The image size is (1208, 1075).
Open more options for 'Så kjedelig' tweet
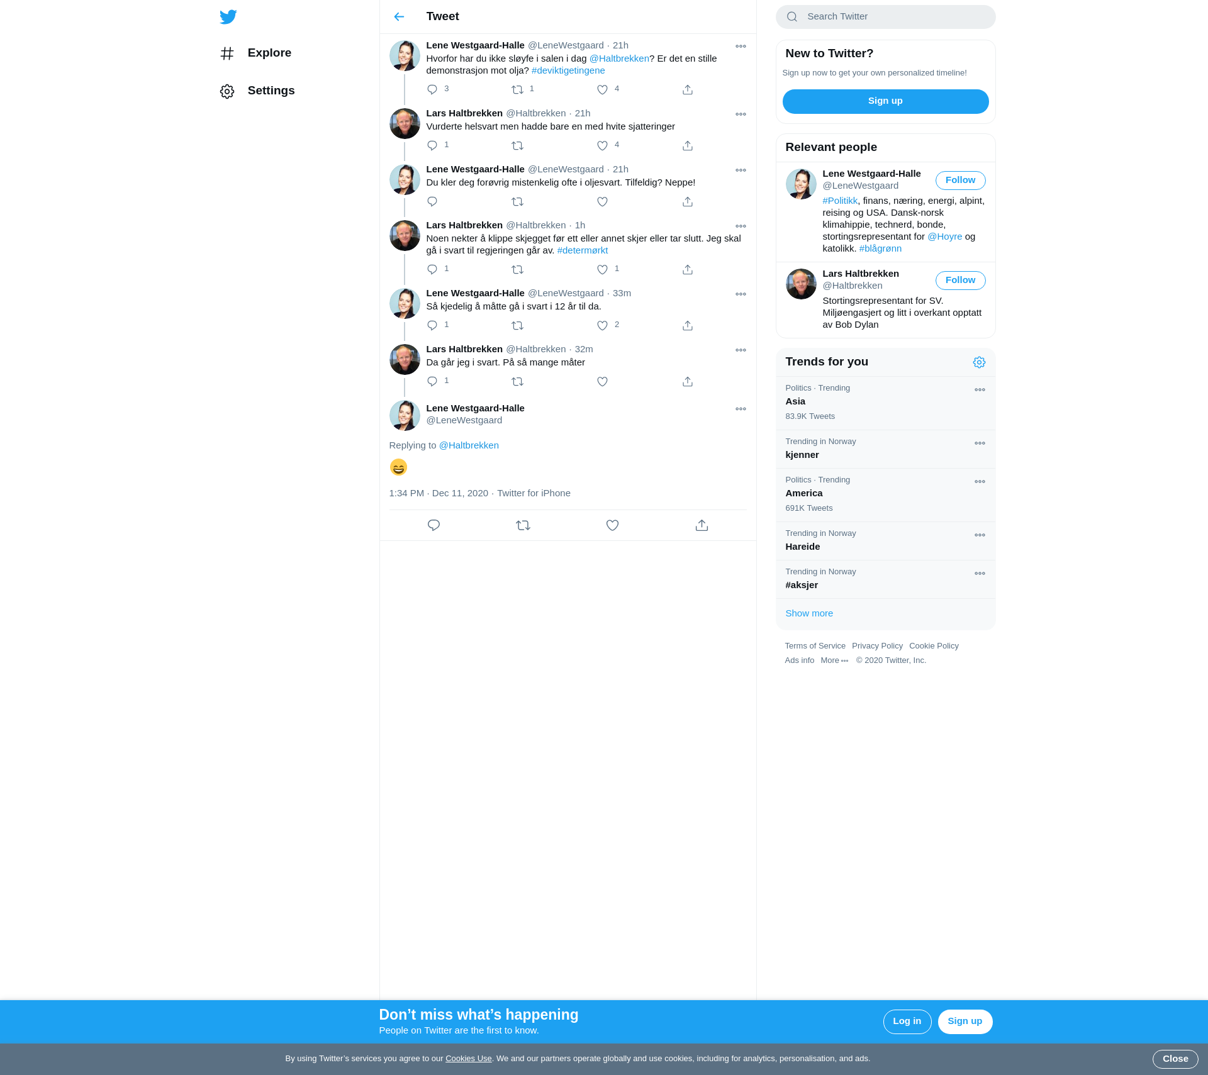pyautogui.click(x=741, y=294)
